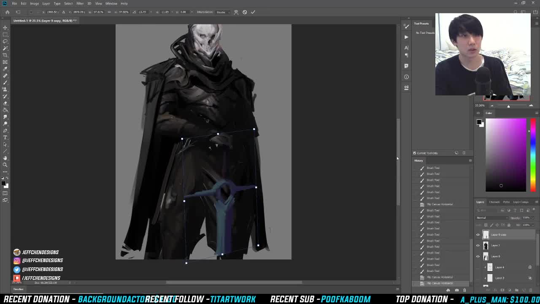This screenshot has width=540, height=304.
Task: Select the Flip Canvas Horizontal history step
Action: click(x=440, y=204)
